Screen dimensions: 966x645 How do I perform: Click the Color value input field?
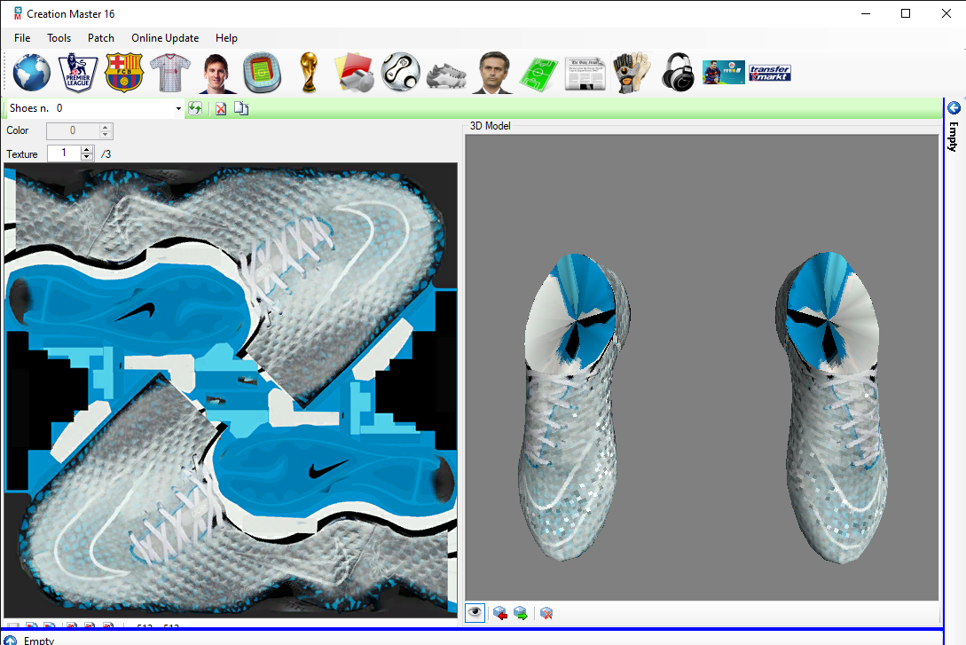click(x=73, y=130)
